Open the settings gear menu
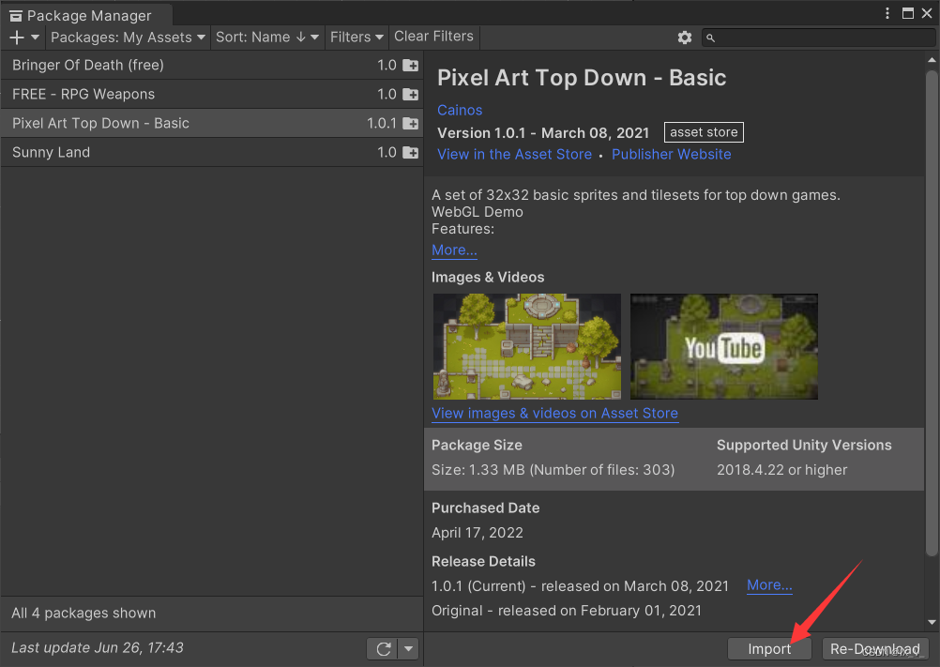Viewport: 940px width, 667px height. [x=685, y=38]
